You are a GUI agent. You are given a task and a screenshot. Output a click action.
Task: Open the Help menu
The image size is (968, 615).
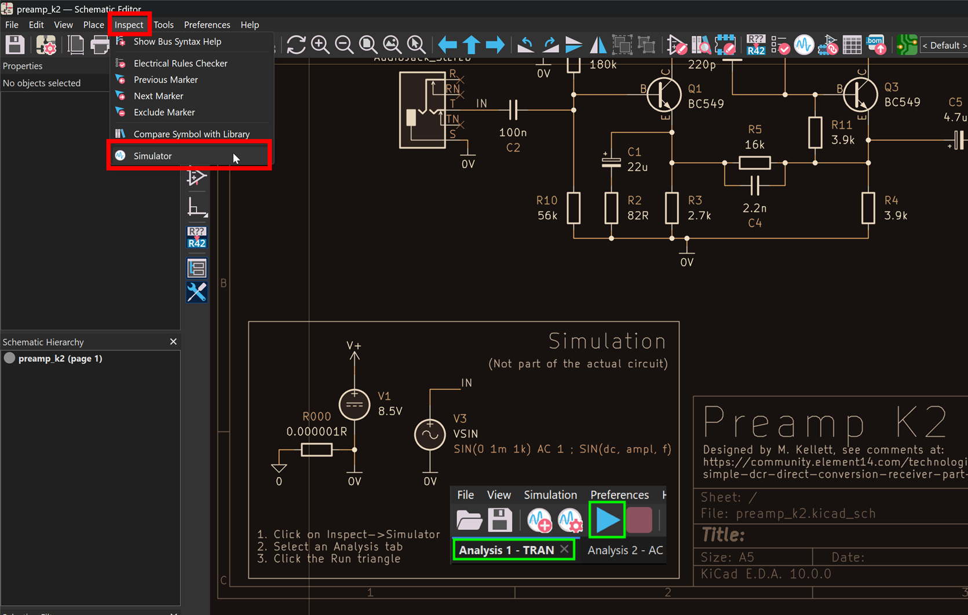(x=250, y=25)
